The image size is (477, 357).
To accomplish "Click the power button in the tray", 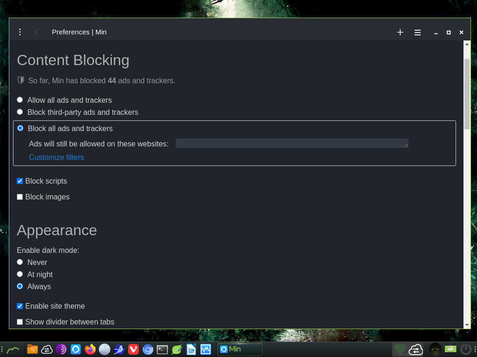I will pos(465,350).
